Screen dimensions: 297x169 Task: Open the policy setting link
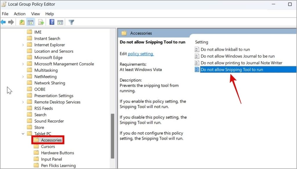click(140, 54)
